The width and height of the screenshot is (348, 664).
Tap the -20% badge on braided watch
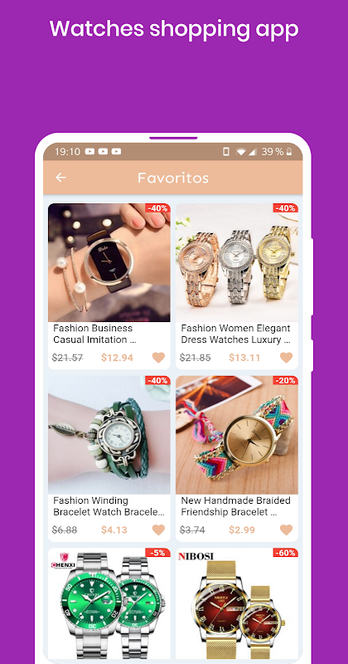285,381
